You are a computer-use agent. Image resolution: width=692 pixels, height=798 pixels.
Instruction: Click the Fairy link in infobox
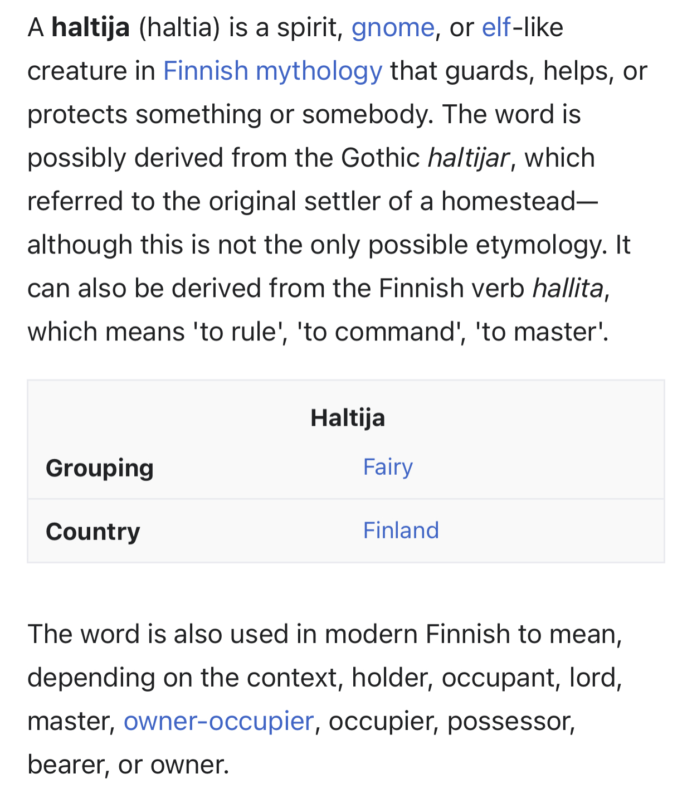tap(388, 467)
